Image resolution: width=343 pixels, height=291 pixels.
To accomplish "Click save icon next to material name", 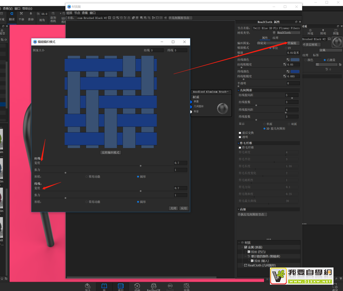I will 110,18.
